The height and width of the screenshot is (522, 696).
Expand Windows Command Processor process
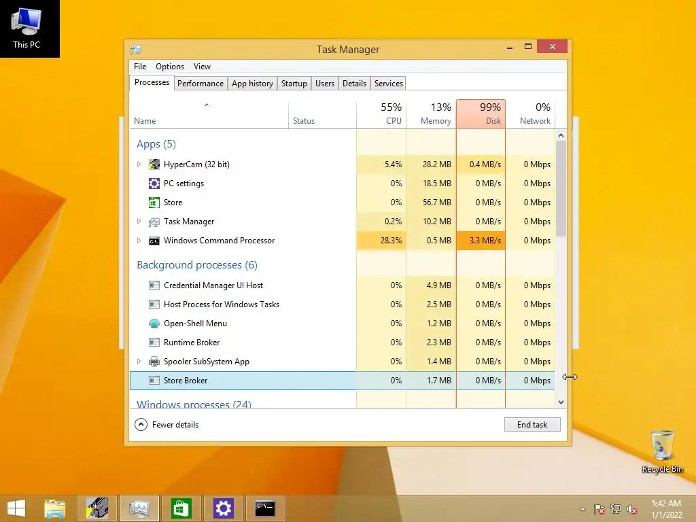(x=139, y=241)
